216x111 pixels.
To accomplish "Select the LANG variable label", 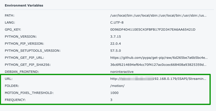I will (10, 23).
